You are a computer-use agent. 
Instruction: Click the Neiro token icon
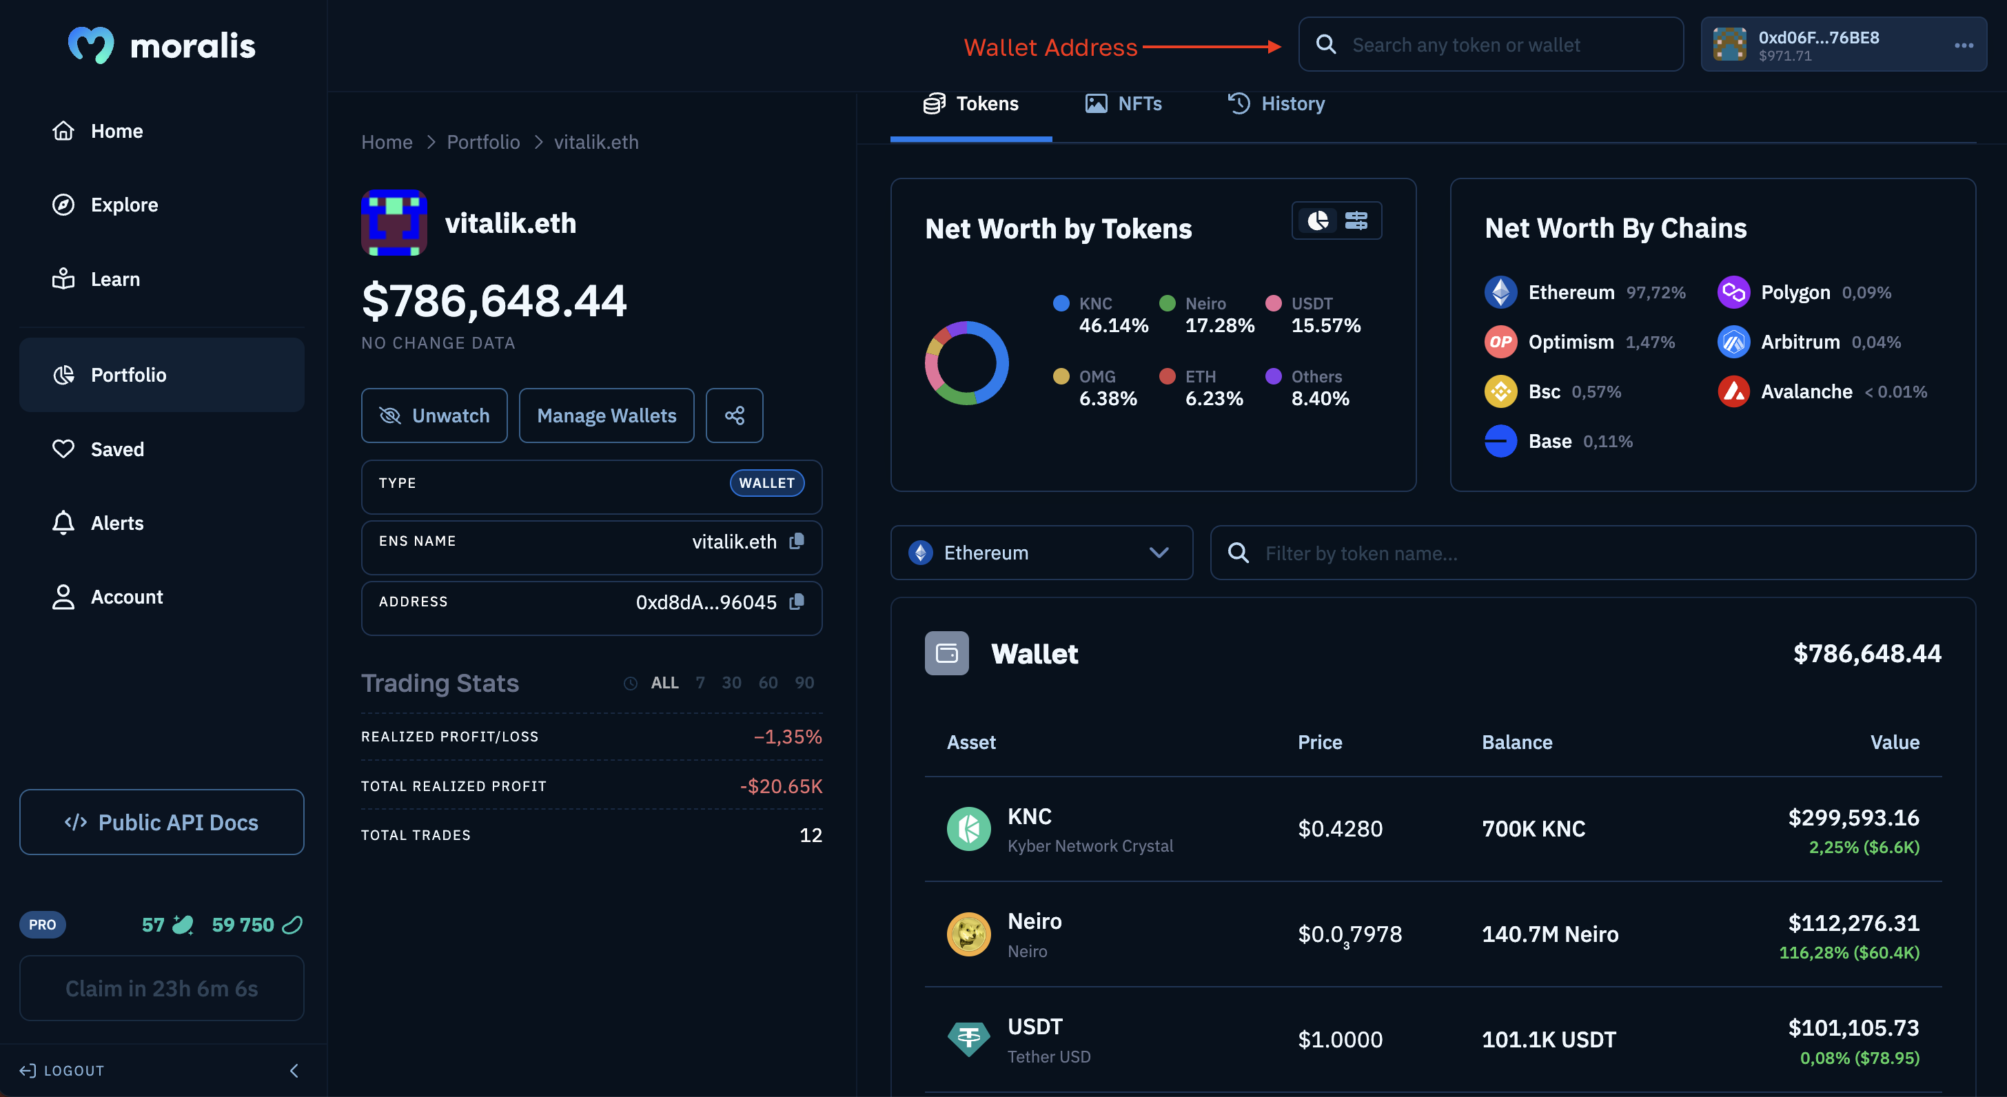click(968, 934)
